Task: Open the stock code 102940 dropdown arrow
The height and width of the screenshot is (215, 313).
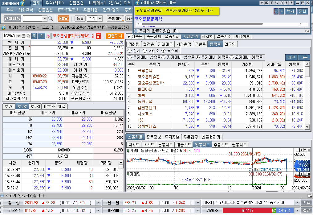Action: tap(18, 36)
